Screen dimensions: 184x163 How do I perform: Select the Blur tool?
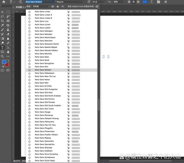(x=8, y=38)
